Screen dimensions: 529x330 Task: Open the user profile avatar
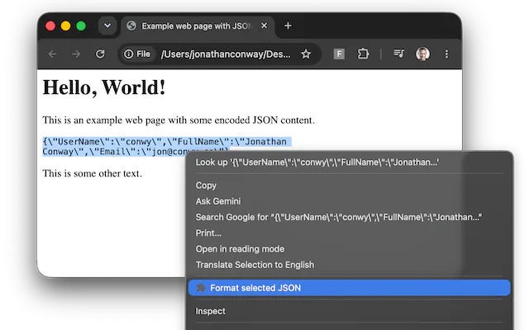click(x=422, y=54)
